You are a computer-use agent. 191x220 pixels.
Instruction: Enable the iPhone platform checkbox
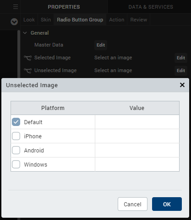(x=16, y=136)
